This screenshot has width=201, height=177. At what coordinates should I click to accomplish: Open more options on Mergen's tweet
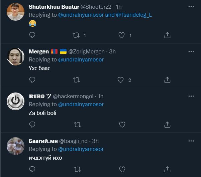[191, 51]
